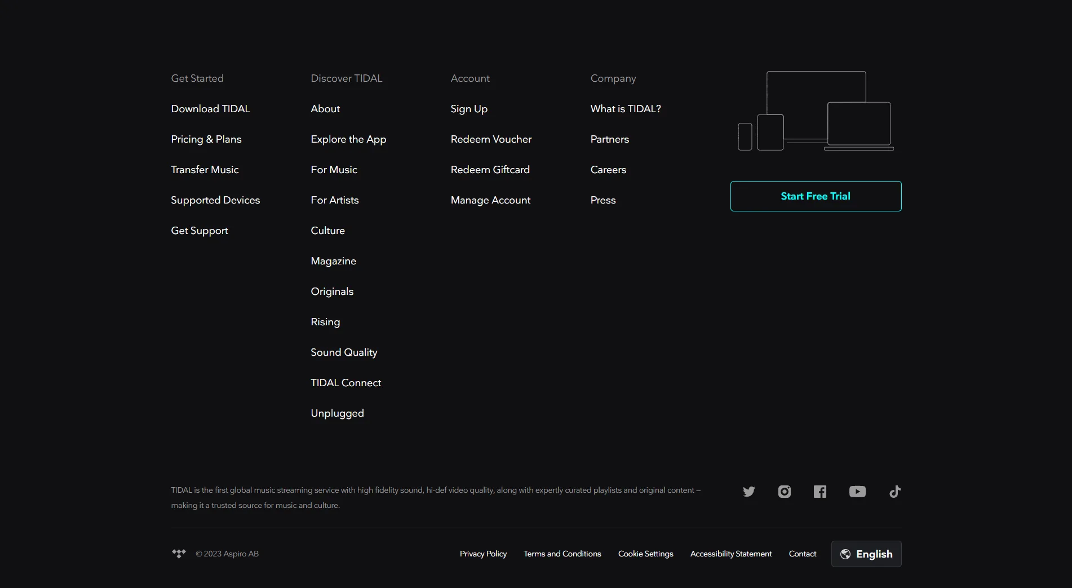Open Sound Quality page
1072x588 pixels.
pos(344,352)
